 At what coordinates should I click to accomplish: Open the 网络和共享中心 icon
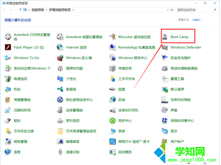click(x=165, y=121)
